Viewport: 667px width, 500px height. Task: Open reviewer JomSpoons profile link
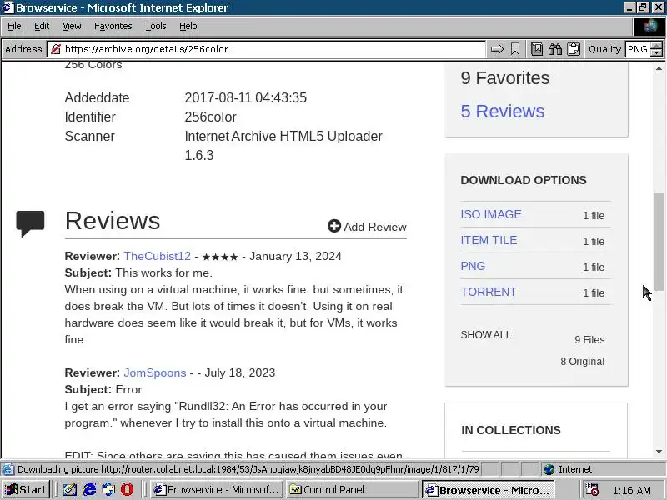tap(155, 372)
